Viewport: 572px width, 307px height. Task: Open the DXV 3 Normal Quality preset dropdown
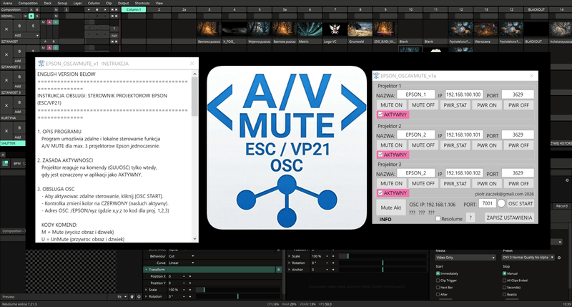(528, 258)
